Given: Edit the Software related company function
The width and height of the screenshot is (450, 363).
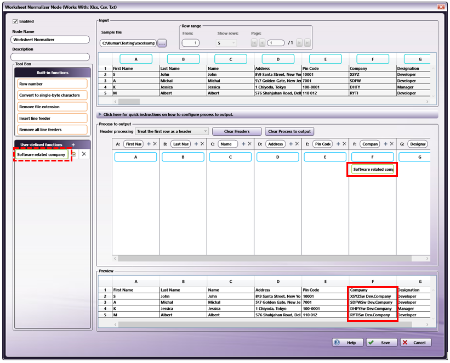Looking at the screenshot, I should click(75, 154).
